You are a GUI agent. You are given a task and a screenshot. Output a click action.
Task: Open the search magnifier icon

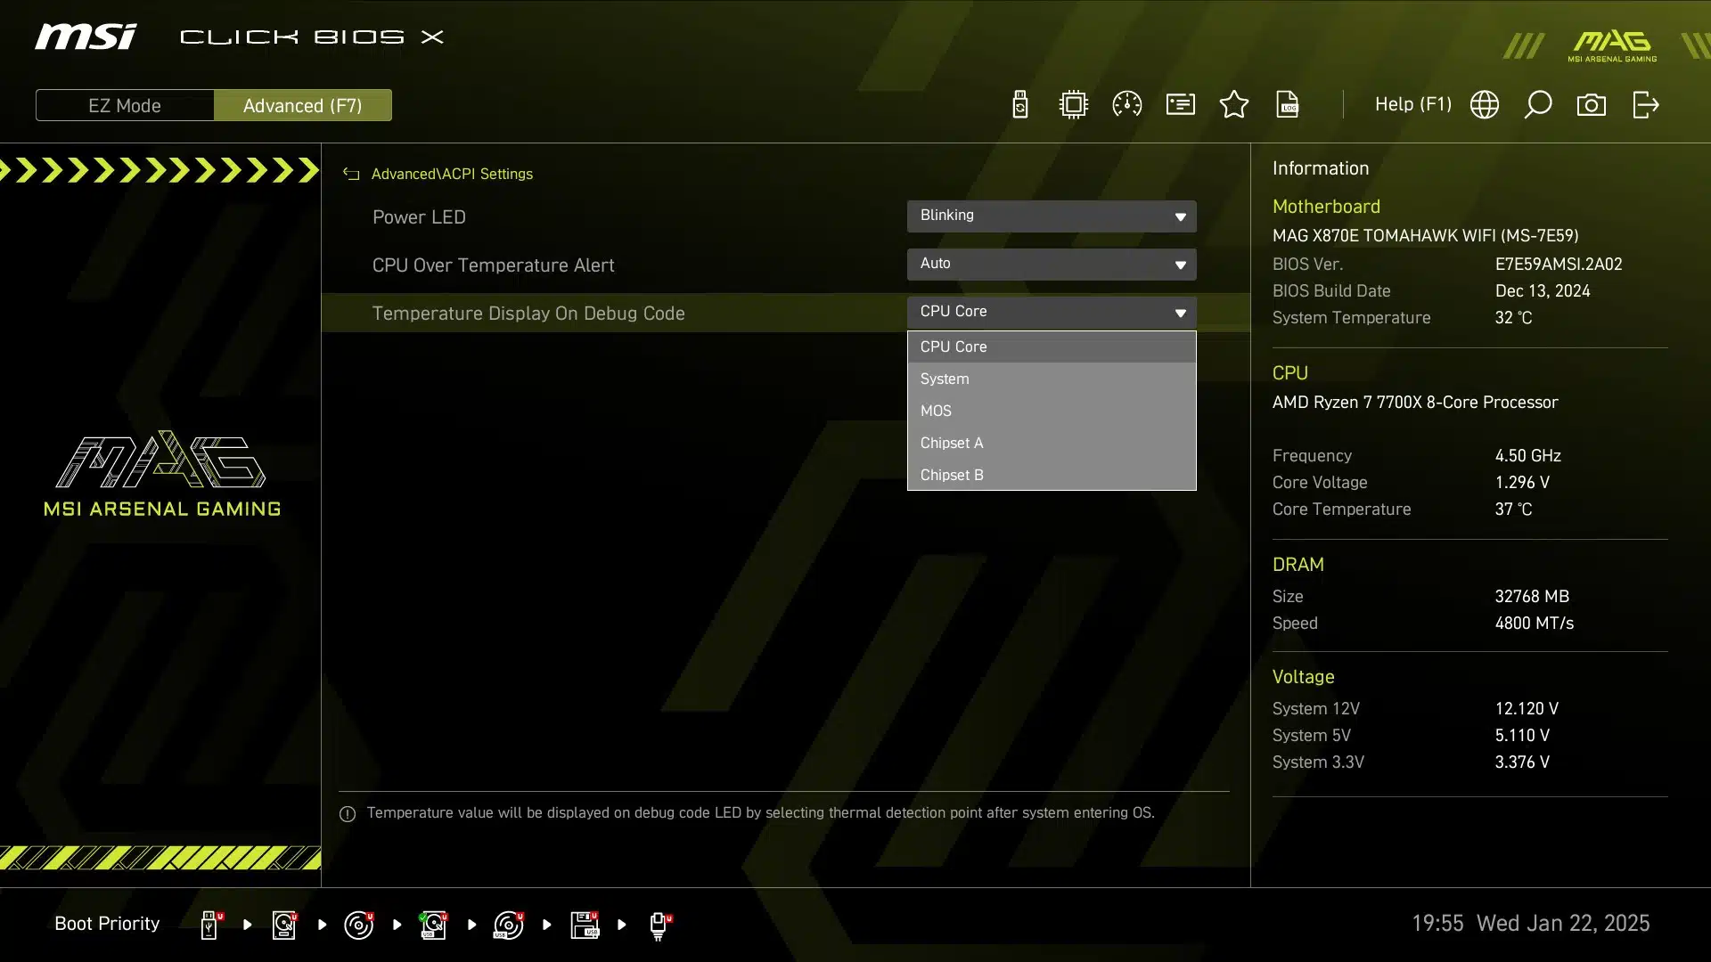1538,104
